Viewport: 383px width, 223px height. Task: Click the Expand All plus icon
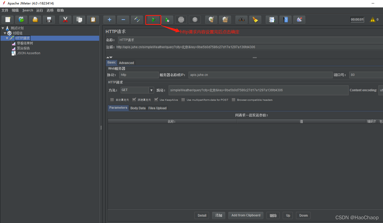109,20
